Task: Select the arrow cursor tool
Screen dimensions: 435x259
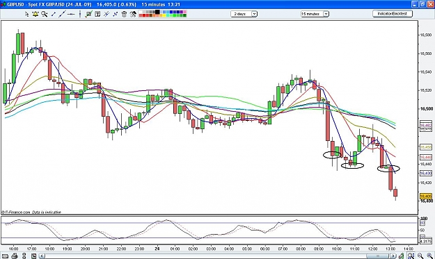Action: (26, 14)
